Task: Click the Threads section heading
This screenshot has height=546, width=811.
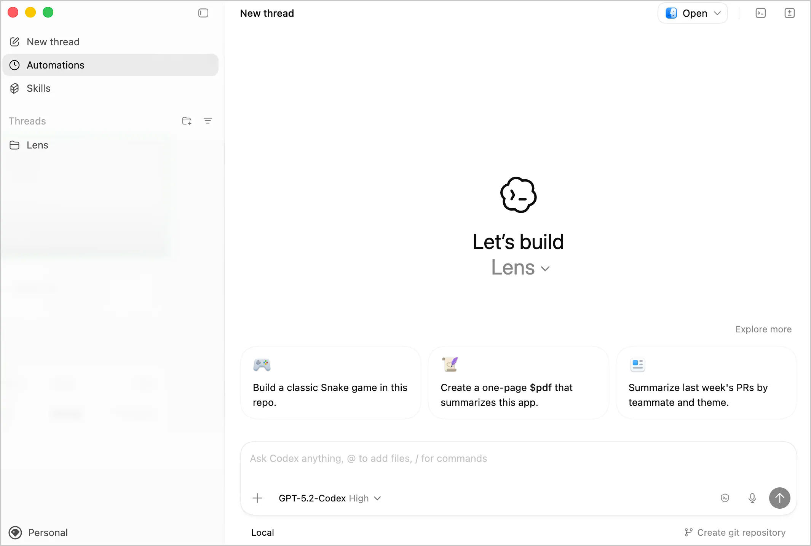Action: click(x=27, y=121)
